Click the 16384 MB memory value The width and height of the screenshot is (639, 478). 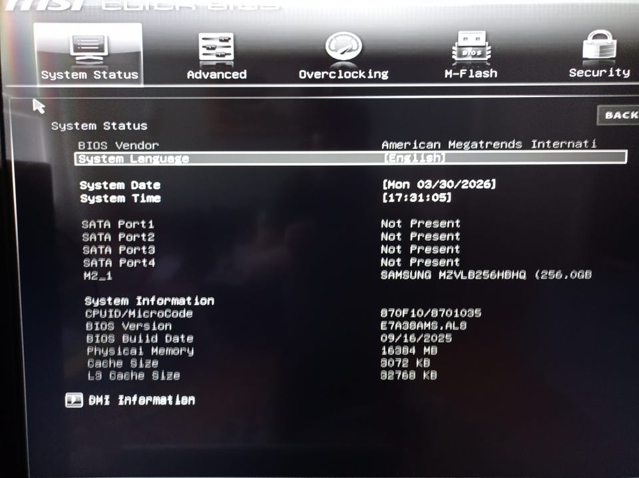pyautogui.click(x=409, y=350)
